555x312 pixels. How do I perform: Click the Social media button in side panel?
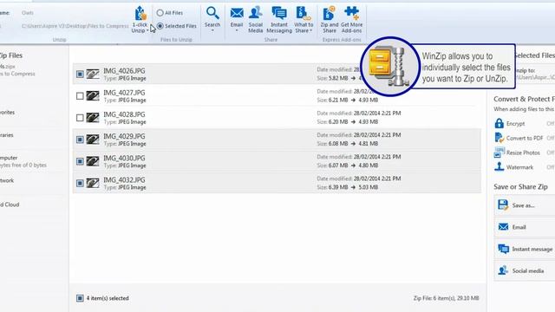(x=525, y=271)
